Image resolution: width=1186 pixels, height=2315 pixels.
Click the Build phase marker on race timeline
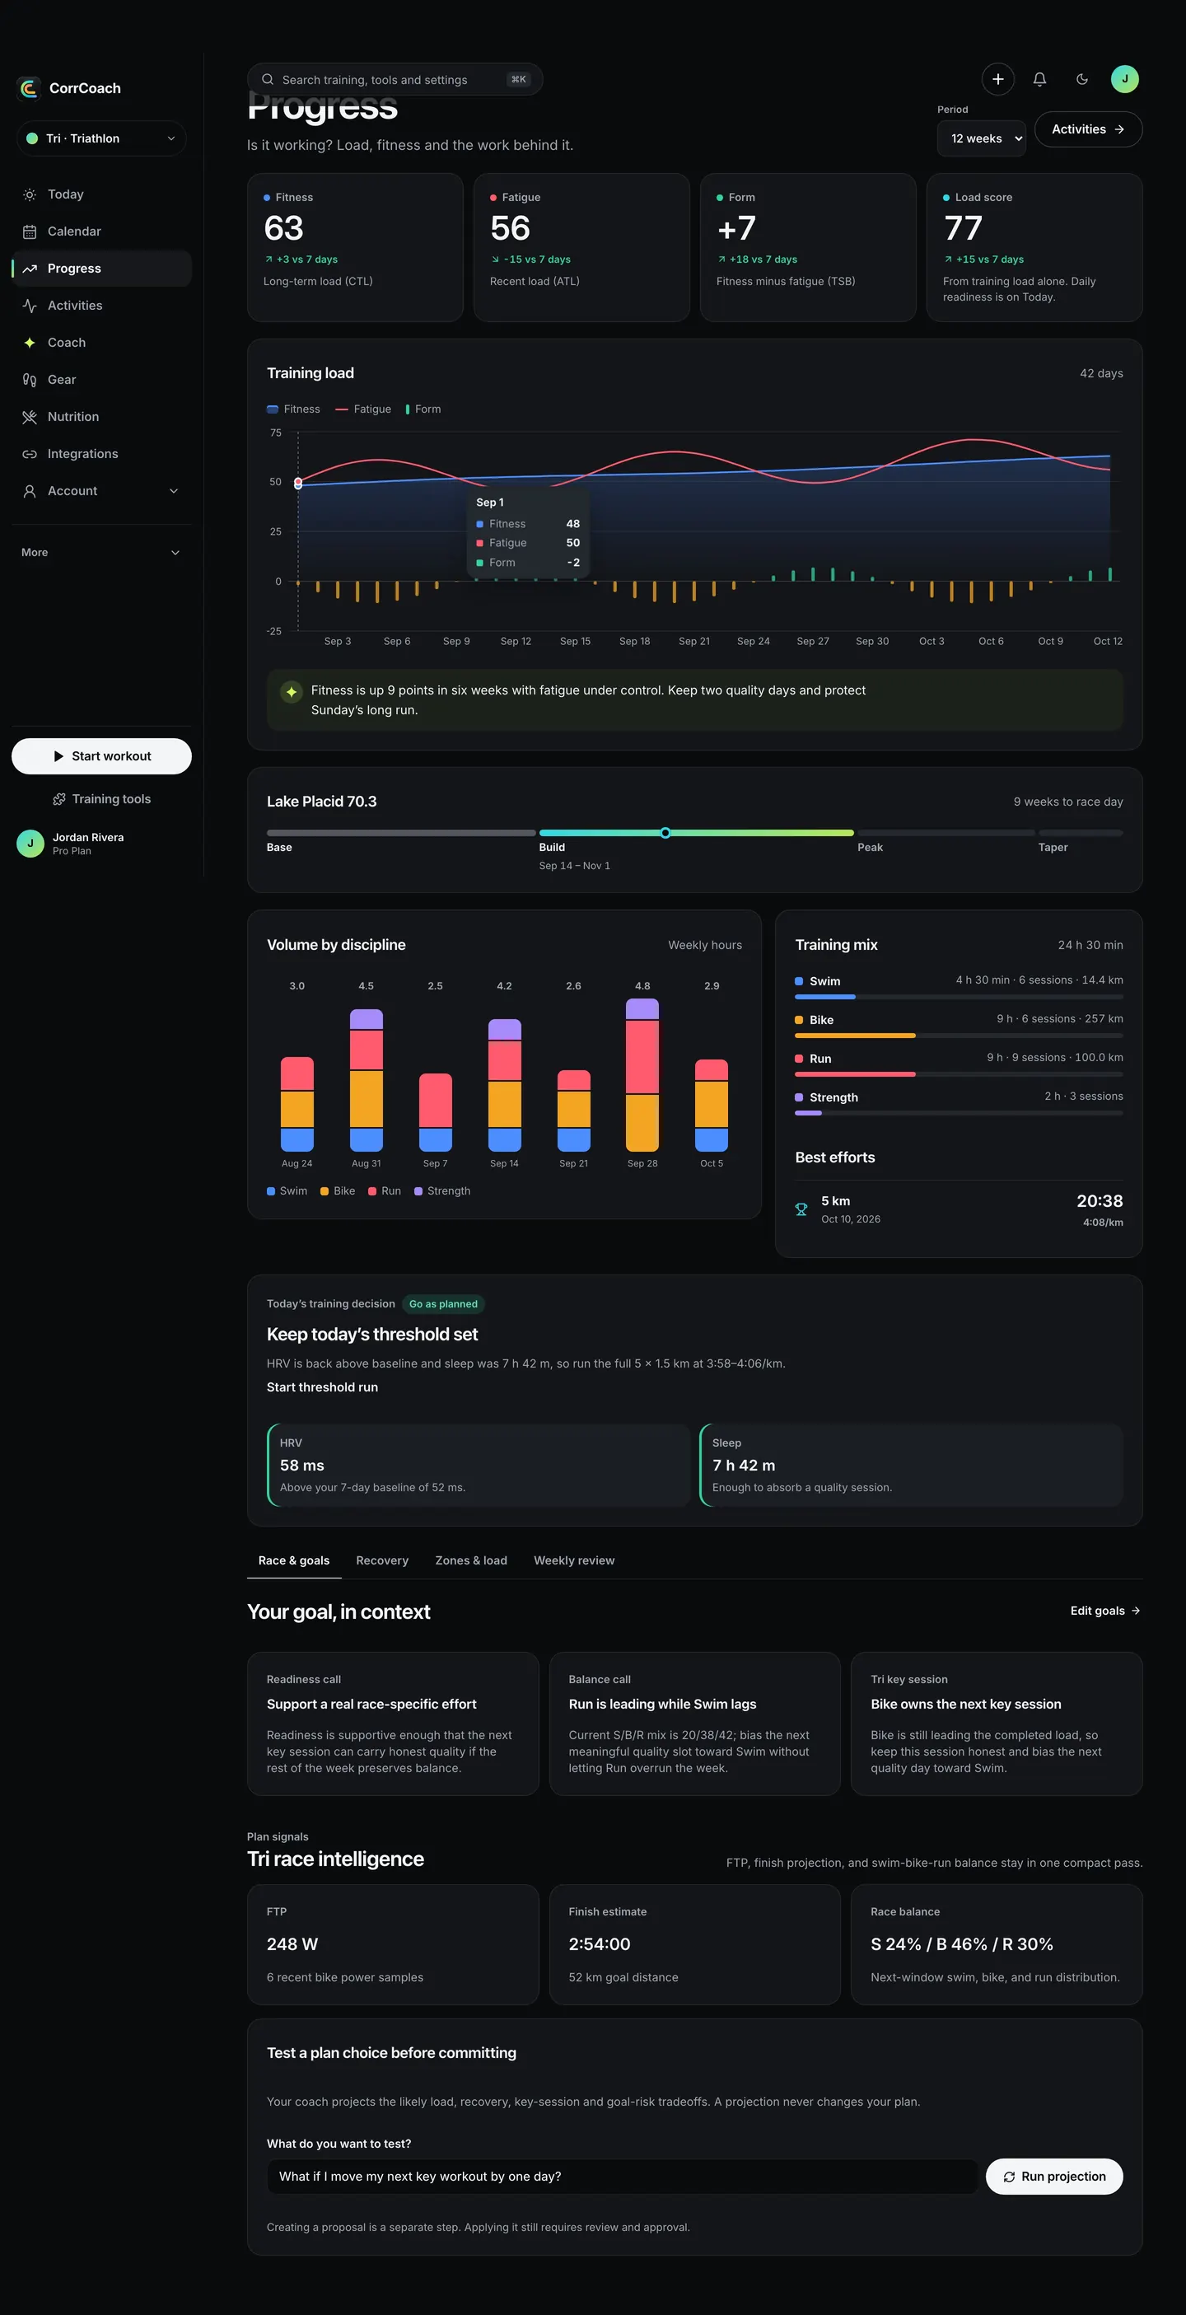tap(665, 833)
